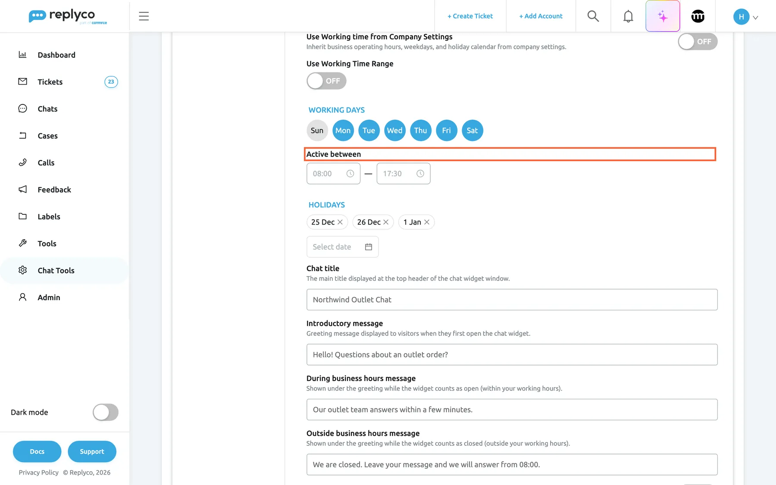Open the Admin section
This screenshot has width=776, height=485.
(65, 297)
